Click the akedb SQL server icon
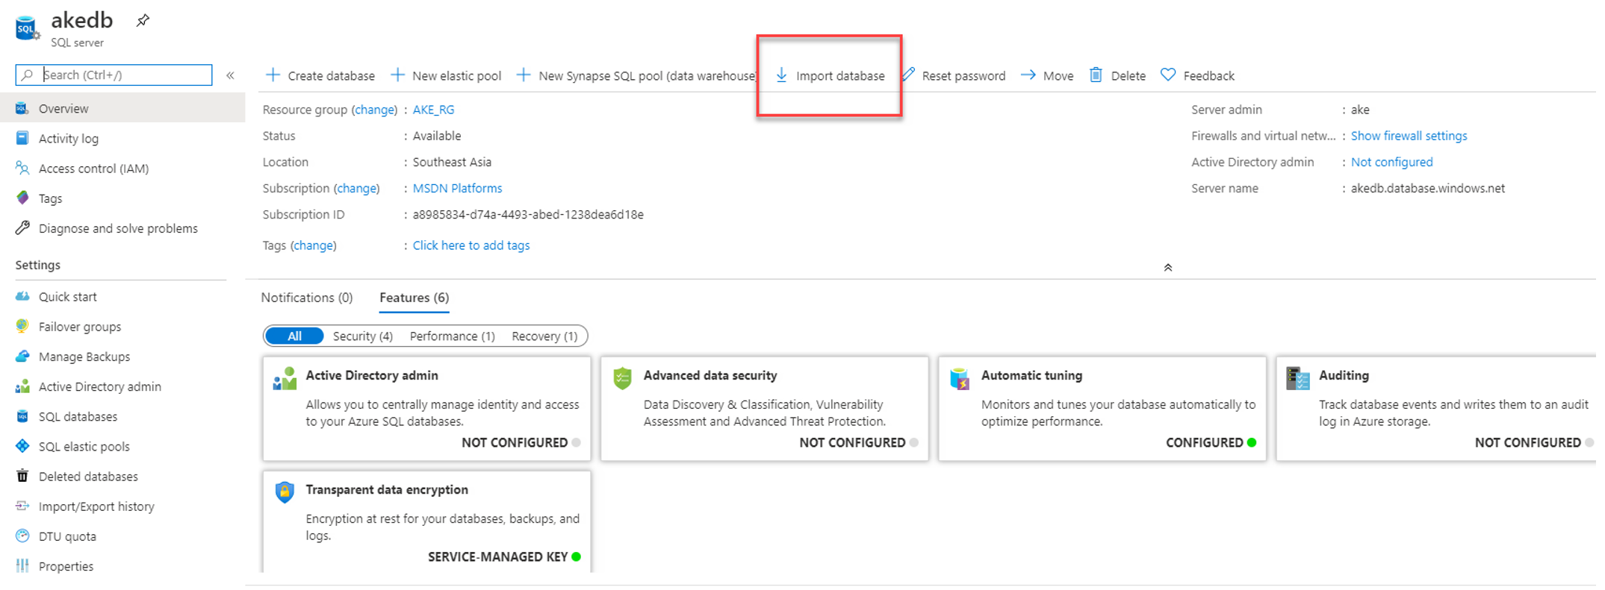 tap(27, 28)
